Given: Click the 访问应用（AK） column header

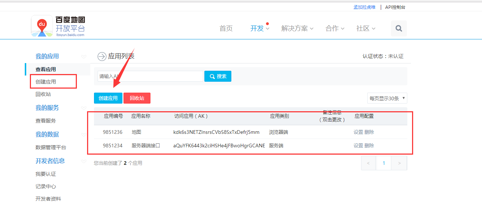Looking at the screenshot, I should (x=191, y=116).
